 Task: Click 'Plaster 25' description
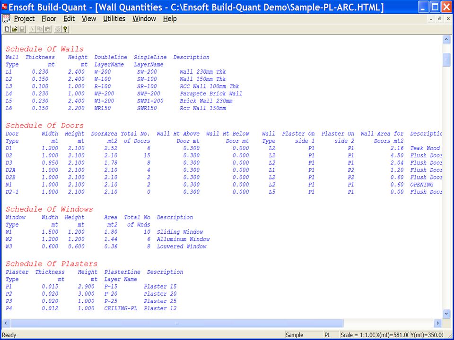tap(160, 301)
